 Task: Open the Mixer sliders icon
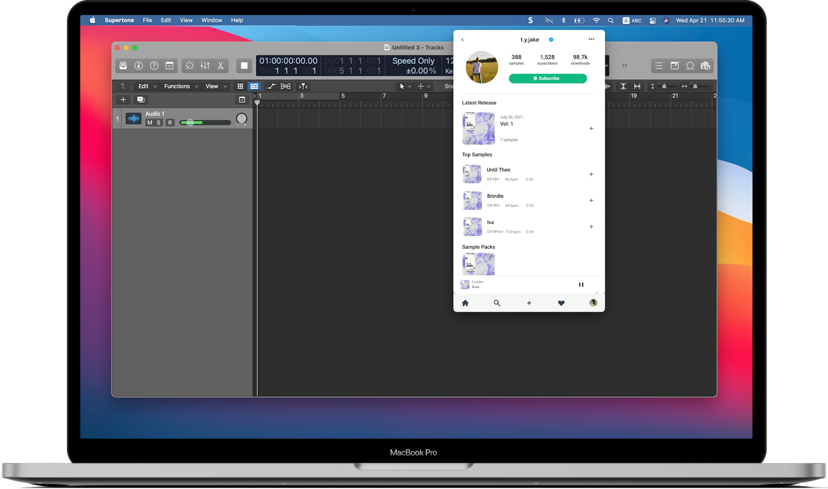(205, 66)
